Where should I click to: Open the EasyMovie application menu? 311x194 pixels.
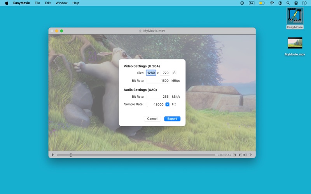point(21,3)
